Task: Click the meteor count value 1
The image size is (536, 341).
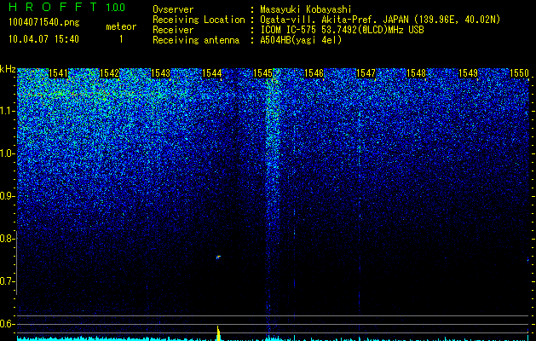Action: (121, 39)
